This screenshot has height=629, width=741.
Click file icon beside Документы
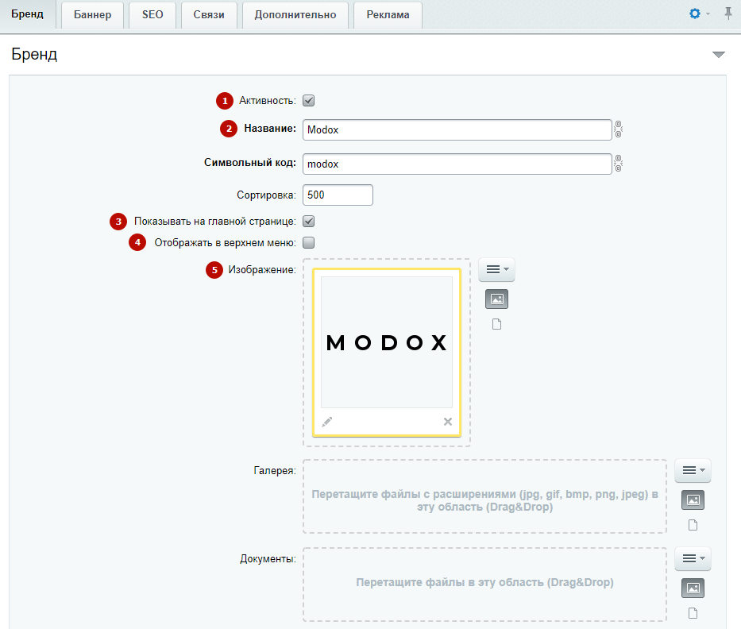[693, 613]
